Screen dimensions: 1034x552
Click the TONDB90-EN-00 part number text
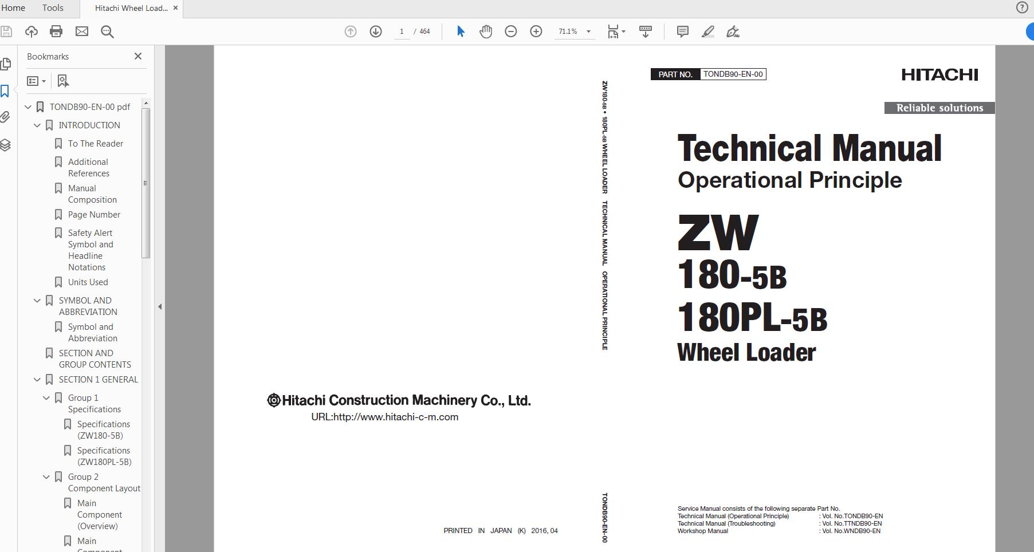coord(733,74)
